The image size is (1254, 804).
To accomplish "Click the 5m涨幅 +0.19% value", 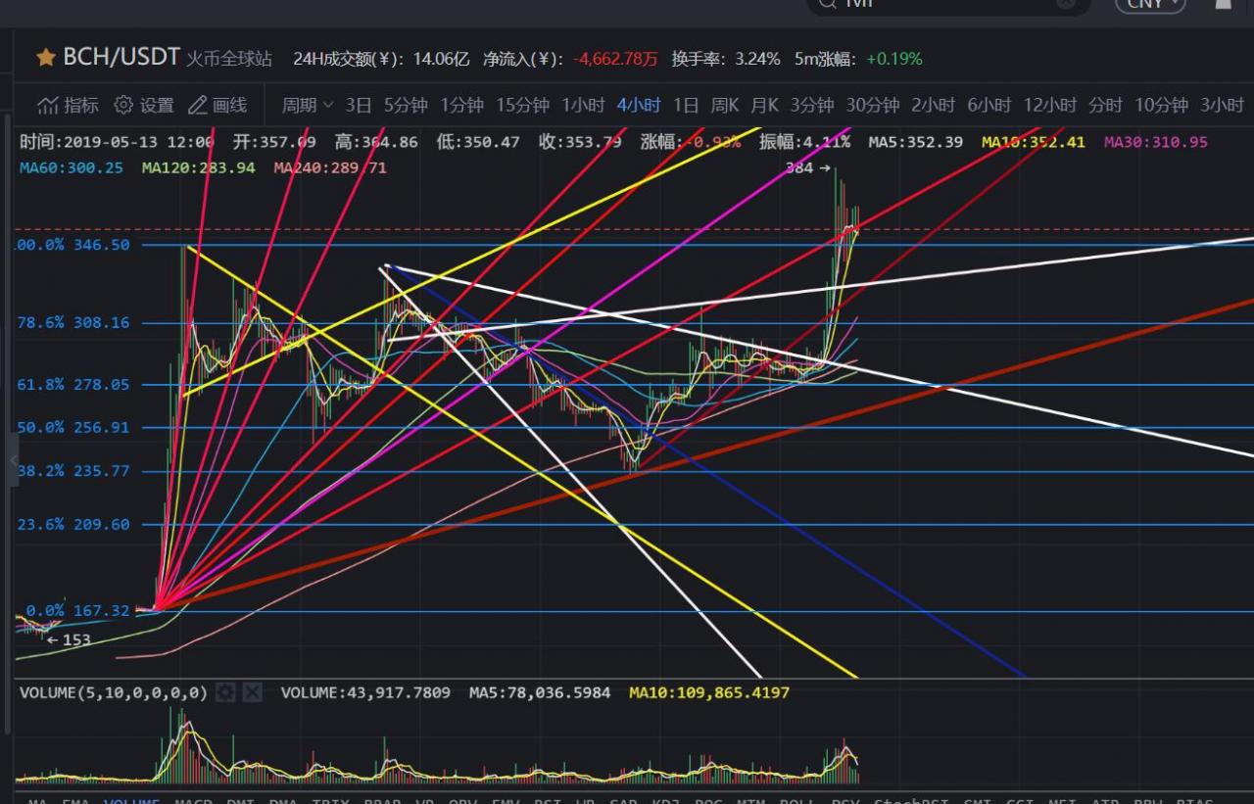I will click(893, 59).
